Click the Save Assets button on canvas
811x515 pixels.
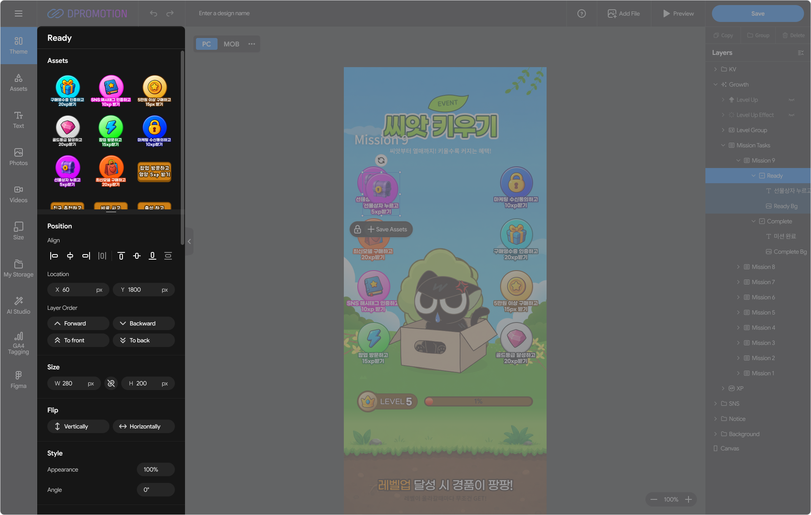387,229
